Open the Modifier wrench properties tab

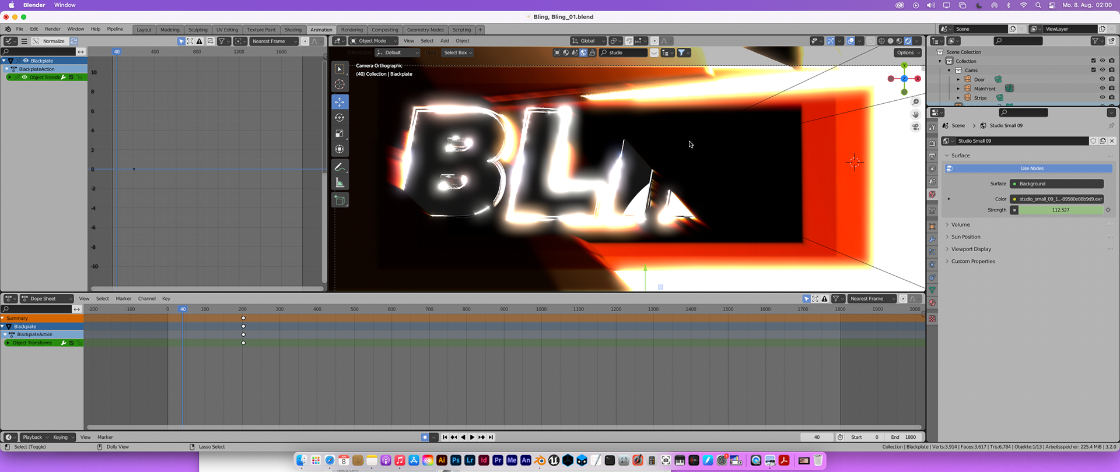click(x=932, y=239)
